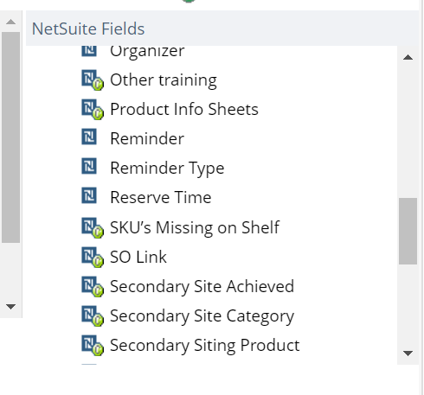Click the left pane scroll down arrow

pyautogui.click(x=10, y=307)
